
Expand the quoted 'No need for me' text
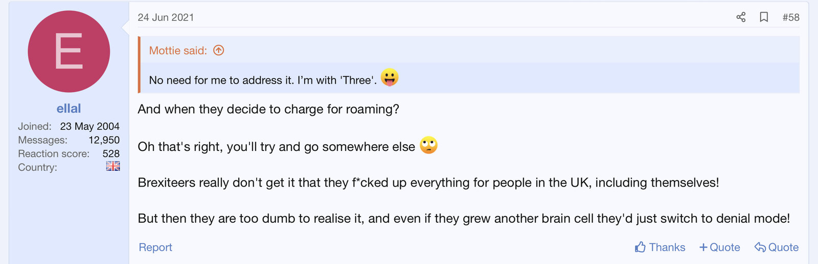[x=263, y=80]
